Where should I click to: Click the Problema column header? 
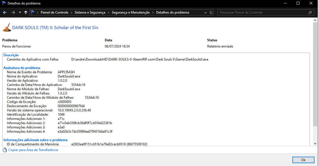pos(10,40)
